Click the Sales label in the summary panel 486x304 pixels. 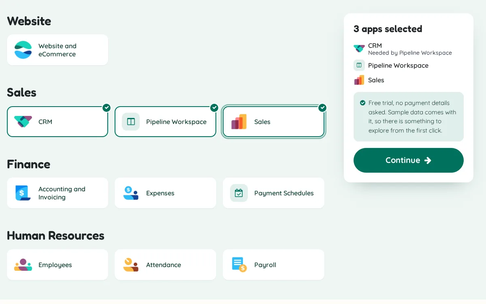376,80
